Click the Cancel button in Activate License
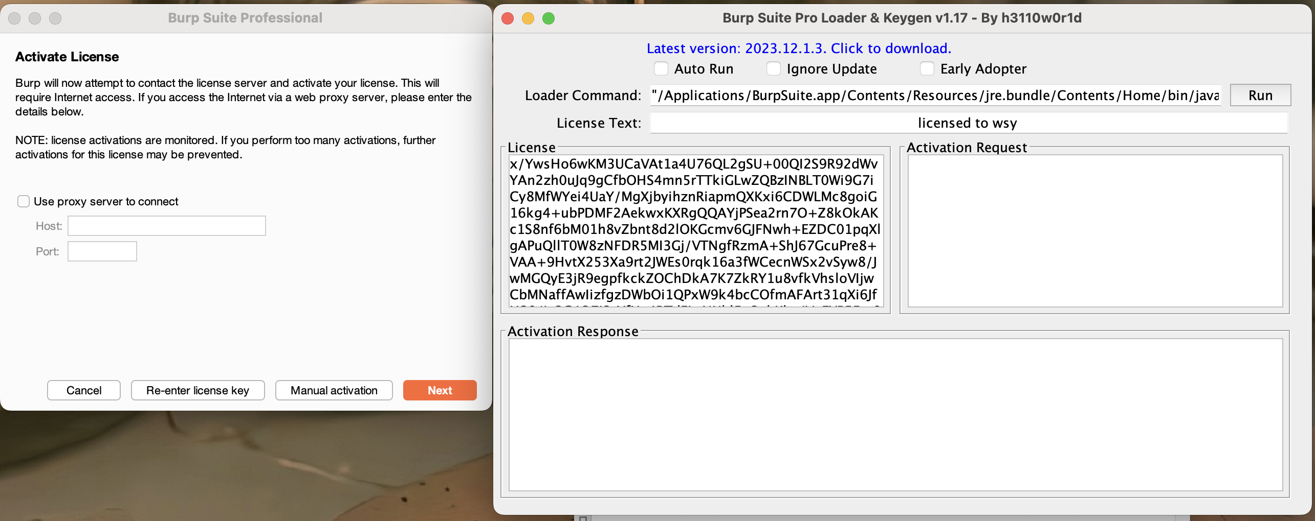 point(84,390)
